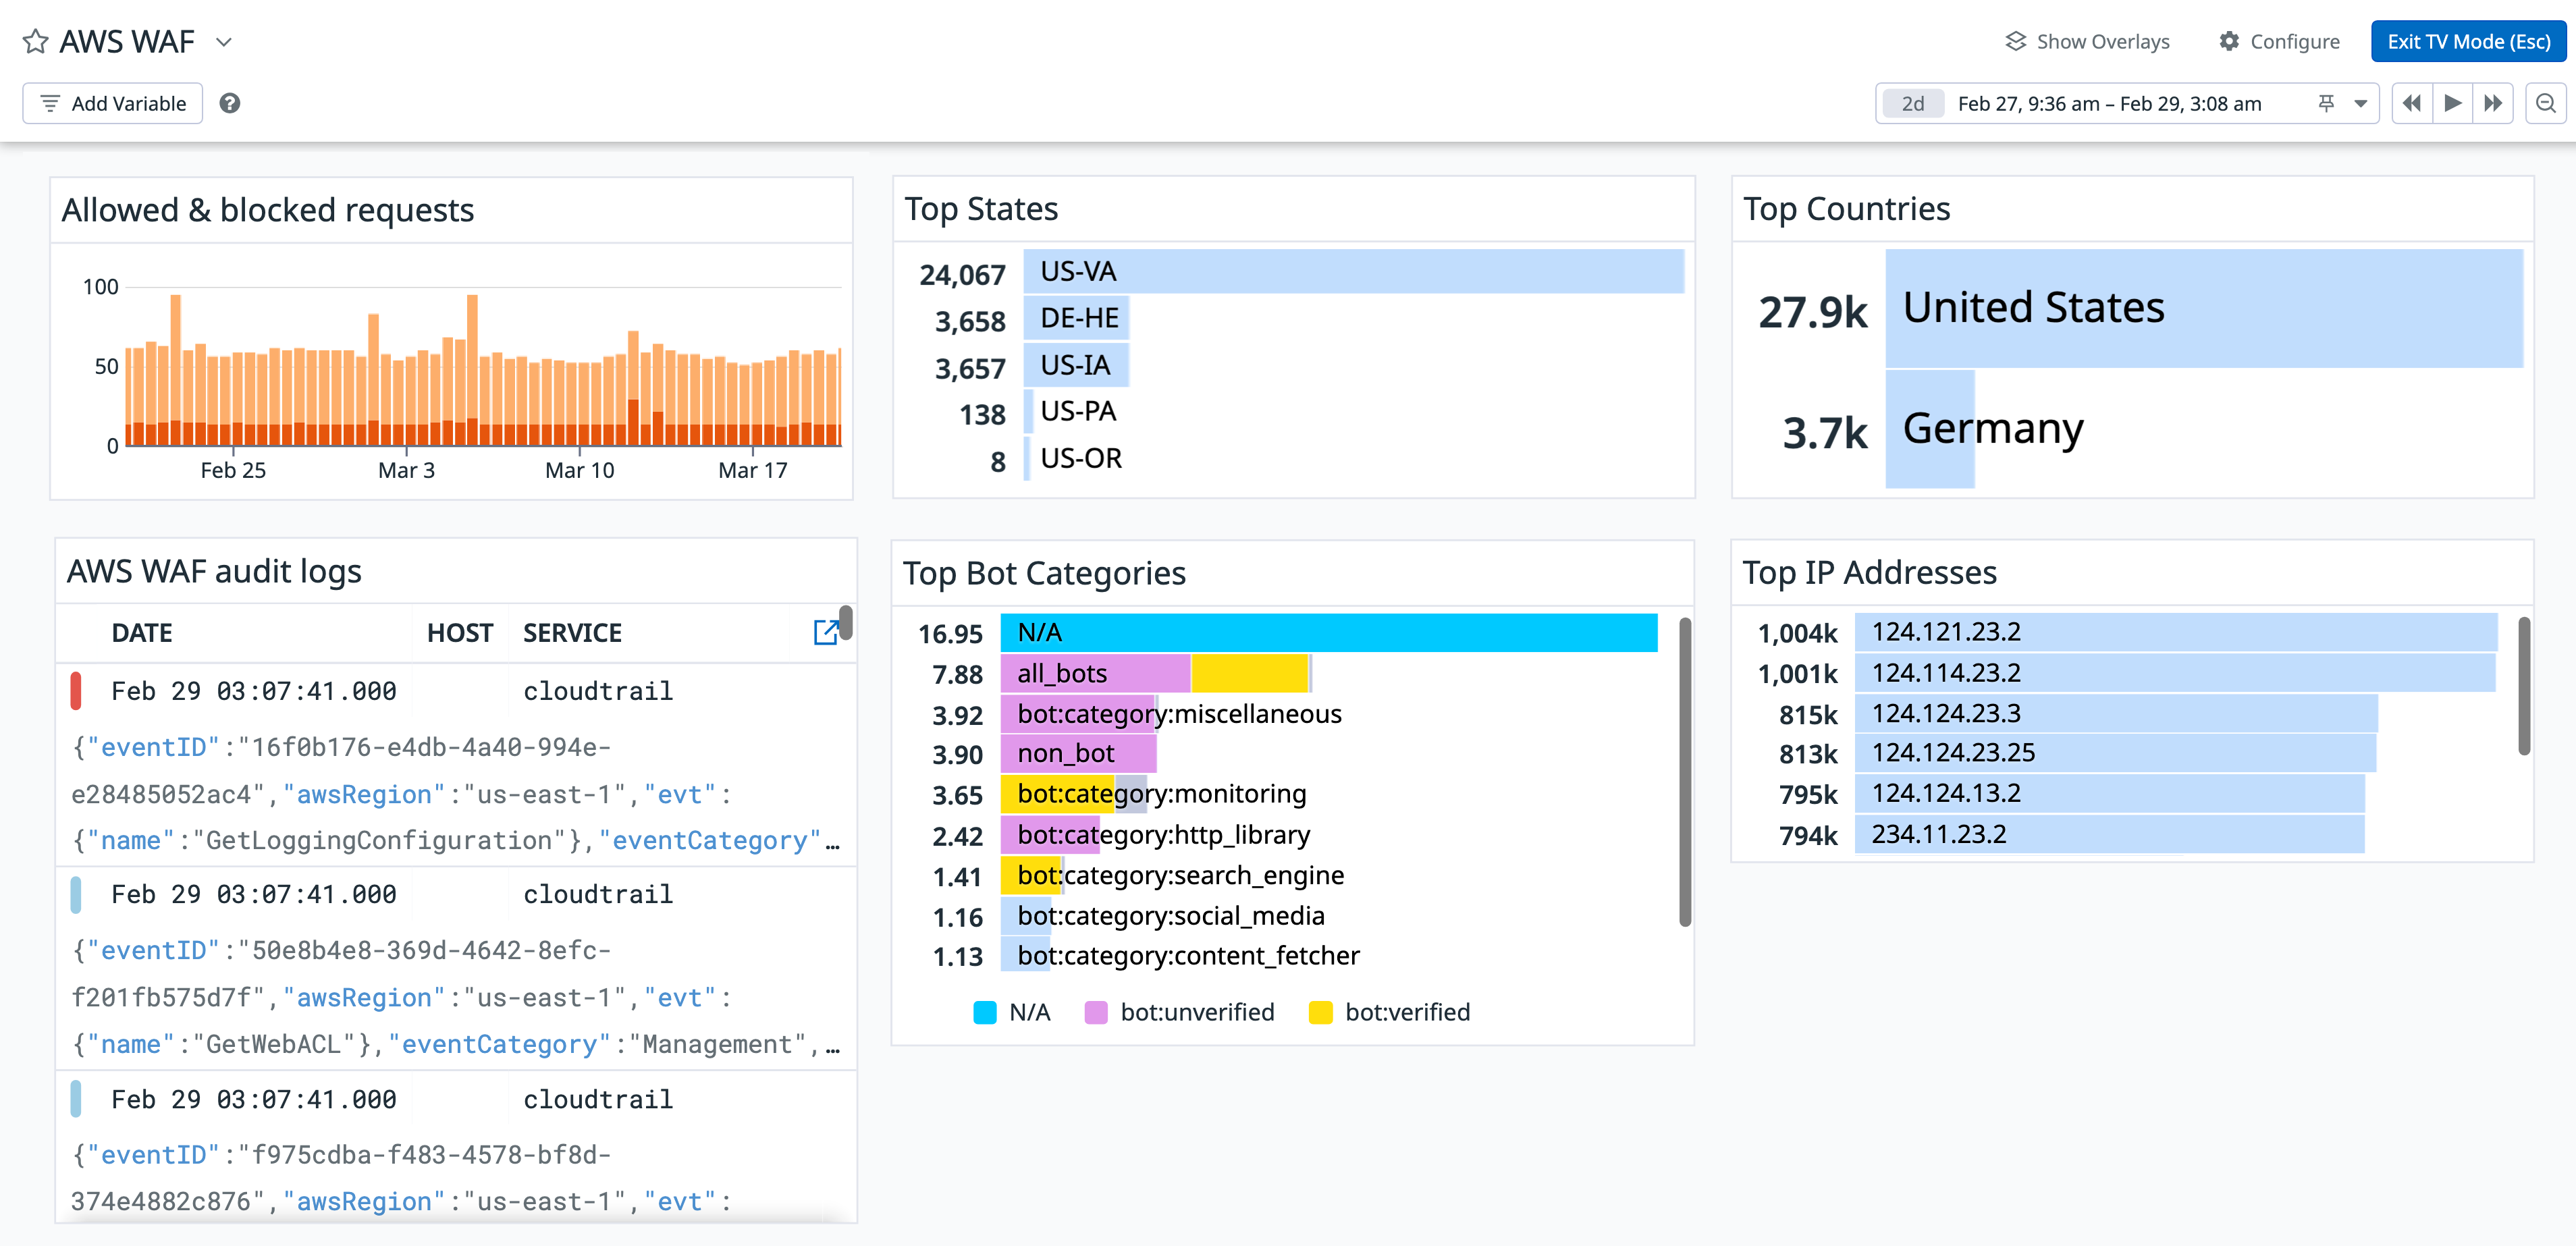Select the US-VA bar in Top States
The image size is (2576, 1246).
[1350, 271]
